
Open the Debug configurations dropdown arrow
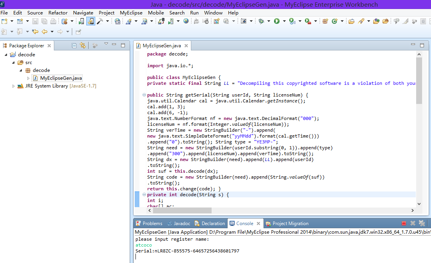pyautogui.click(x=269, y=21)
